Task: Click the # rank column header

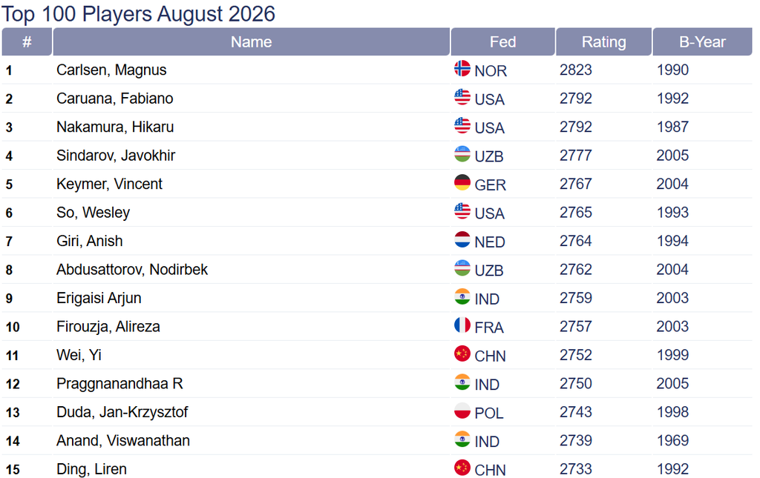Action: [27, 42]
